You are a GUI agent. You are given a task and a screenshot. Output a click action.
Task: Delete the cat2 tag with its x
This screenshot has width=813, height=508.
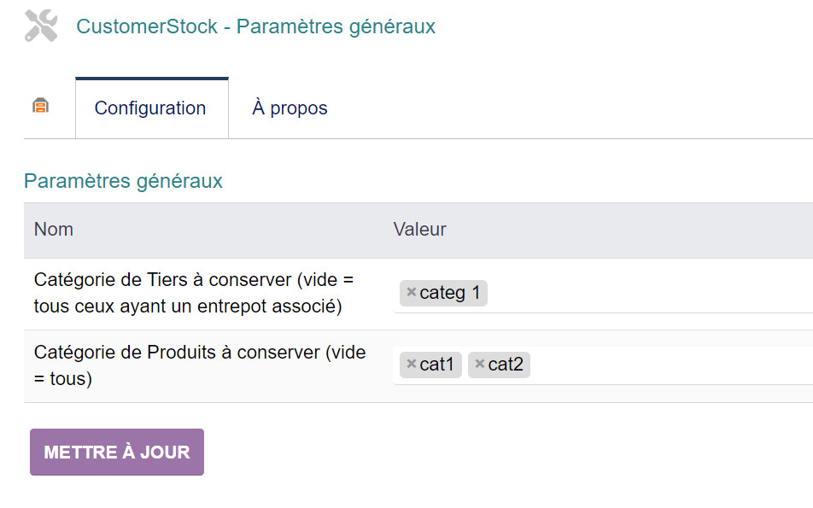pyautogui.click(x=479, y=365)
